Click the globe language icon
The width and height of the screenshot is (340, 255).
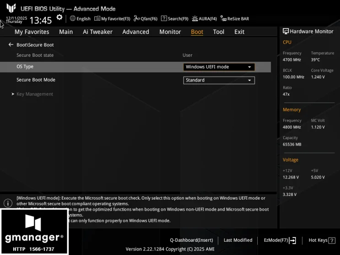point(73,18)
